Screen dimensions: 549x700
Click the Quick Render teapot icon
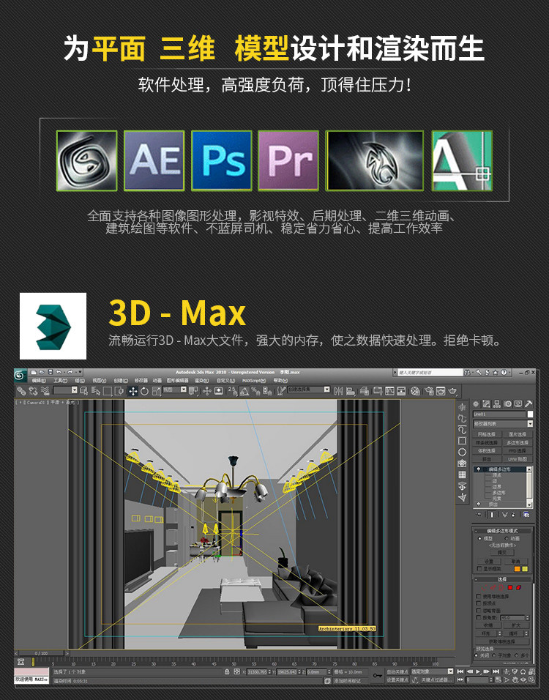pos(452,392)
